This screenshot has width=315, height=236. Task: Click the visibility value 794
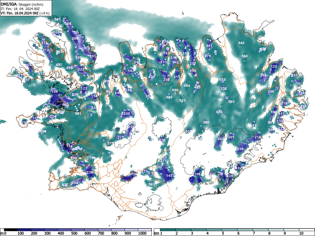click(93, 158)
